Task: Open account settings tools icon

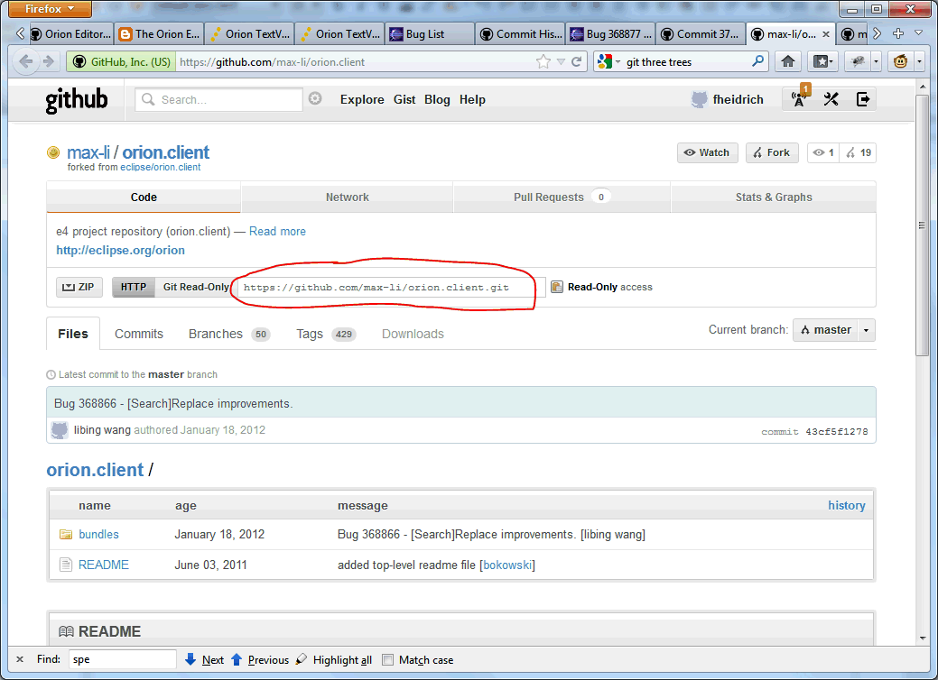Action: click(x=831, y=99)
